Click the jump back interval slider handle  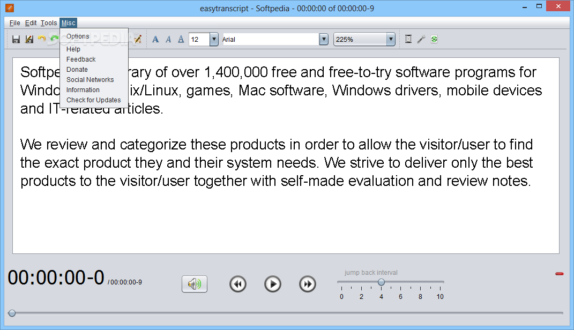click(381, 282)
